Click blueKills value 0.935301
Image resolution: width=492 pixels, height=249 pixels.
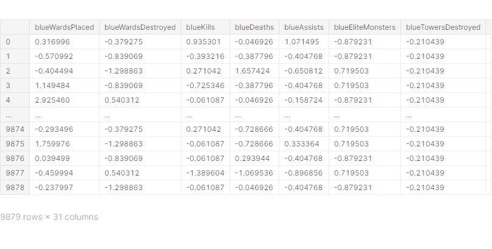click(x=203, y=42)
